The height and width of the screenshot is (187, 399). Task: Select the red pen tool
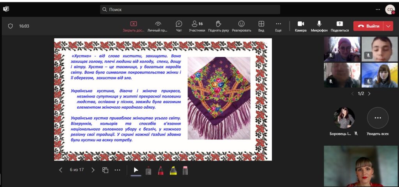(x=161, y=170)
